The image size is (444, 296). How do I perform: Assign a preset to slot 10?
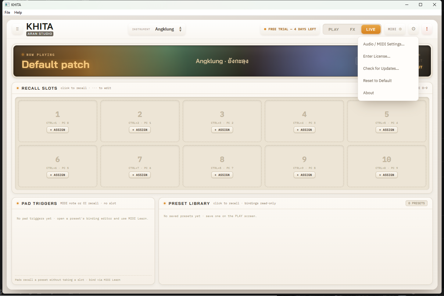387,175
